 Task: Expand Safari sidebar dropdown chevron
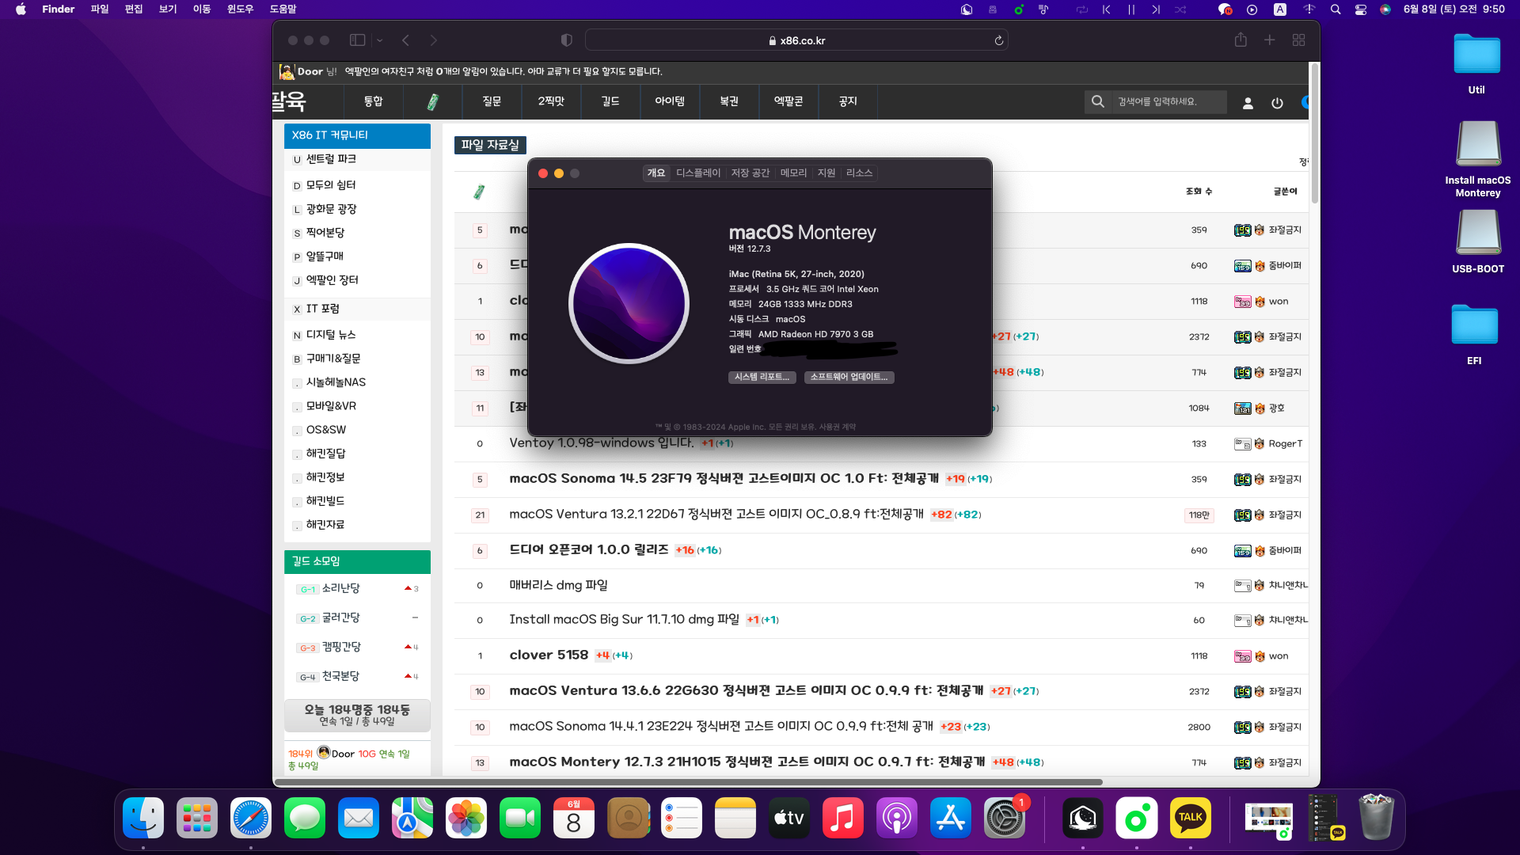[x=380, y=40]
